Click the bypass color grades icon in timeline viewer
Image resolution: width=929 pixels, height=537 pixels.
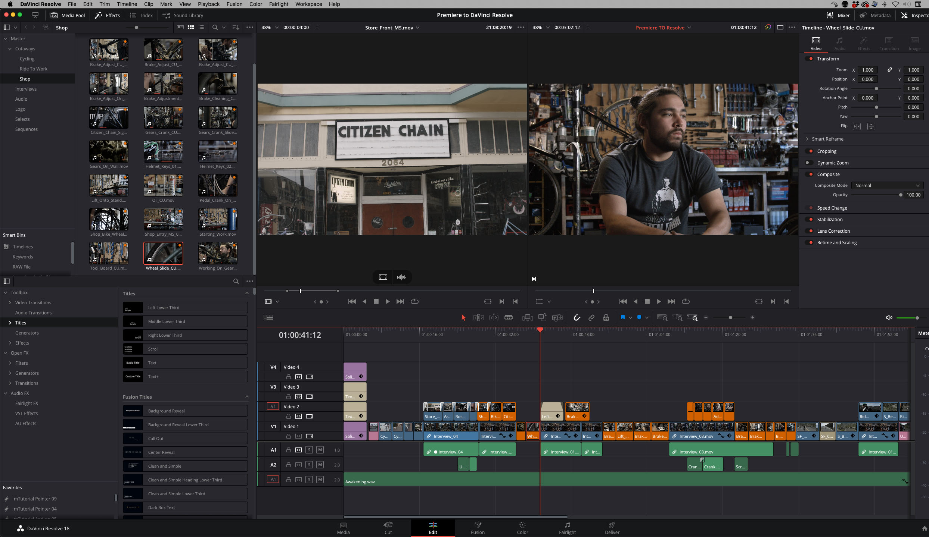(768, 27)
